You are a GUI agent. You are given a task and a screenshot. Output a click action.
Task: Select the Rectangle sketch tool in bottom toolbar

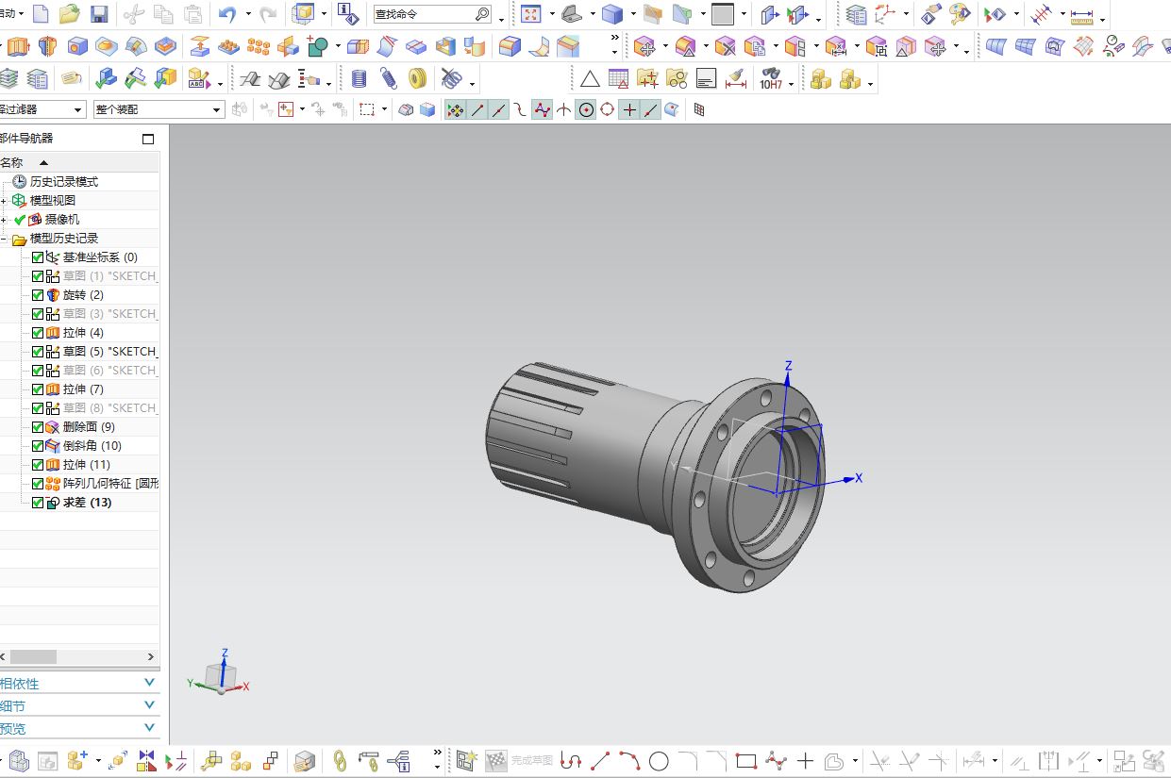point(746,760)
